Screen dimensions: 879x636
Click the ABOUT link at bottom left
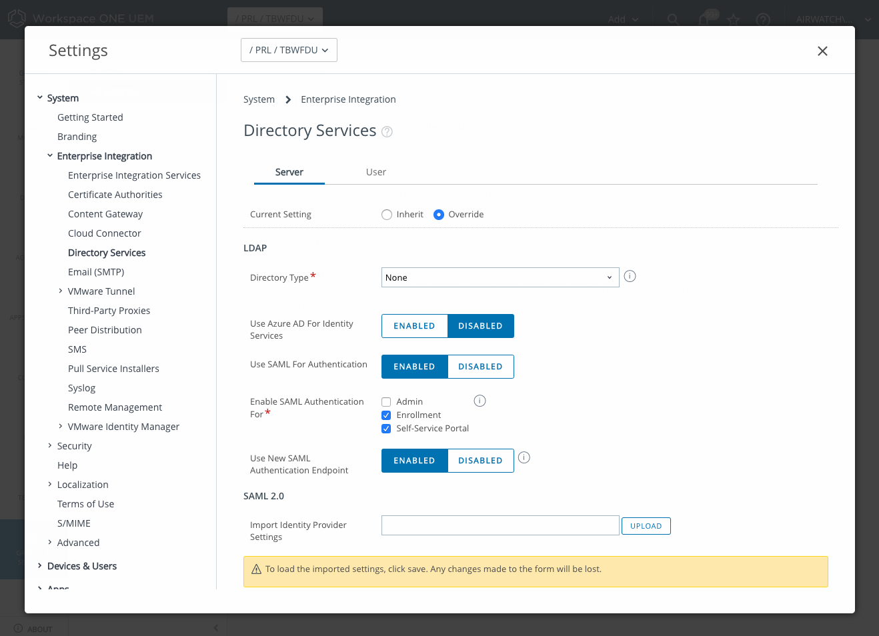33,629
